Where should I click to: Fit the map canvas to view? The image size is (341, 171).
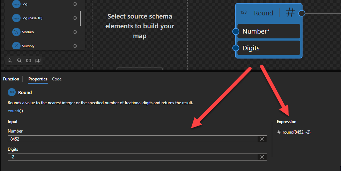click(x=29, y=60)
